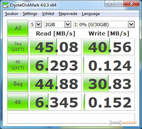Open the Vzhled menu
The width and height of the screenshot is (142, 129).
pos(48,14)
